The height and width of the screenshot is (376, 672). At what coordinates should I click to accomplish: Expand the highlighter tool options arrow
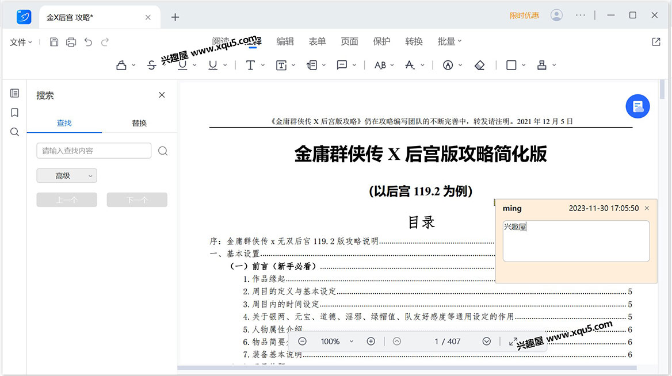click(133, 65)
